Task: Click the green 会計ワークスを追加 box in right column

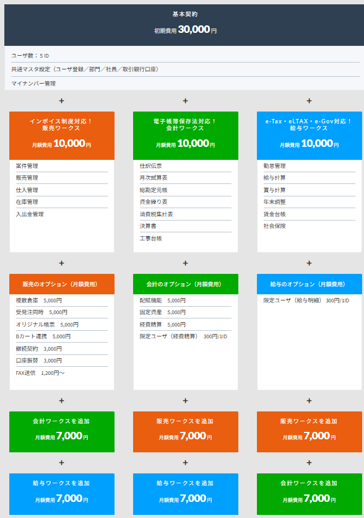Action: (x=310, y=494)
